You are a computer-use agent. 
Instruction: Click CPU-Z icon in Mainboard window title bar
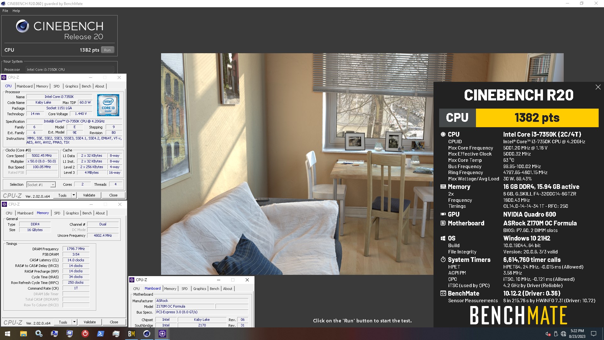pos(132,280)
